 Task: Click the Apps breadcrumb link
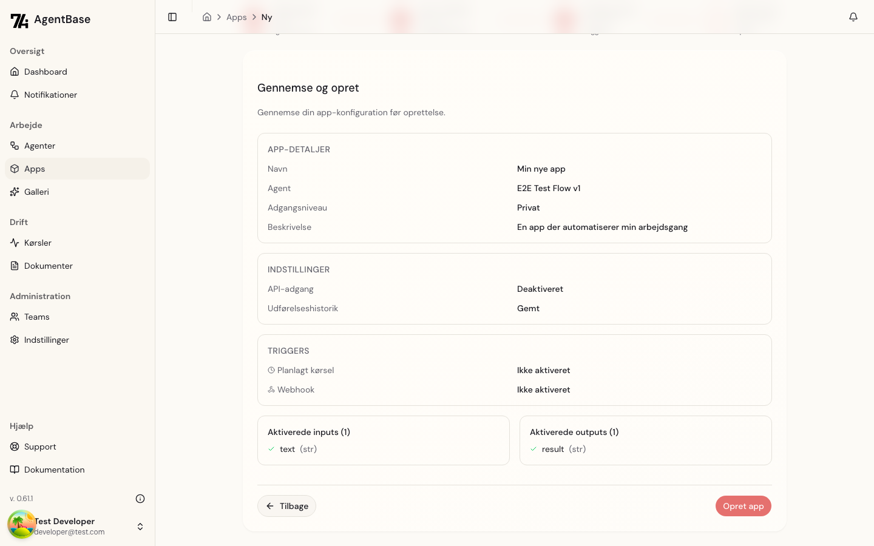click(x=236, y=17)
